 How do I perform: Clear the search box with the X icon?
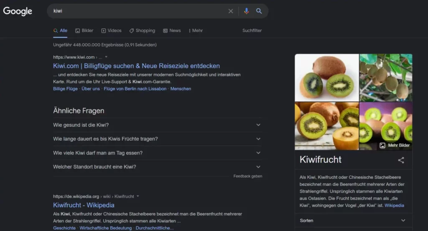click(231, 11)
